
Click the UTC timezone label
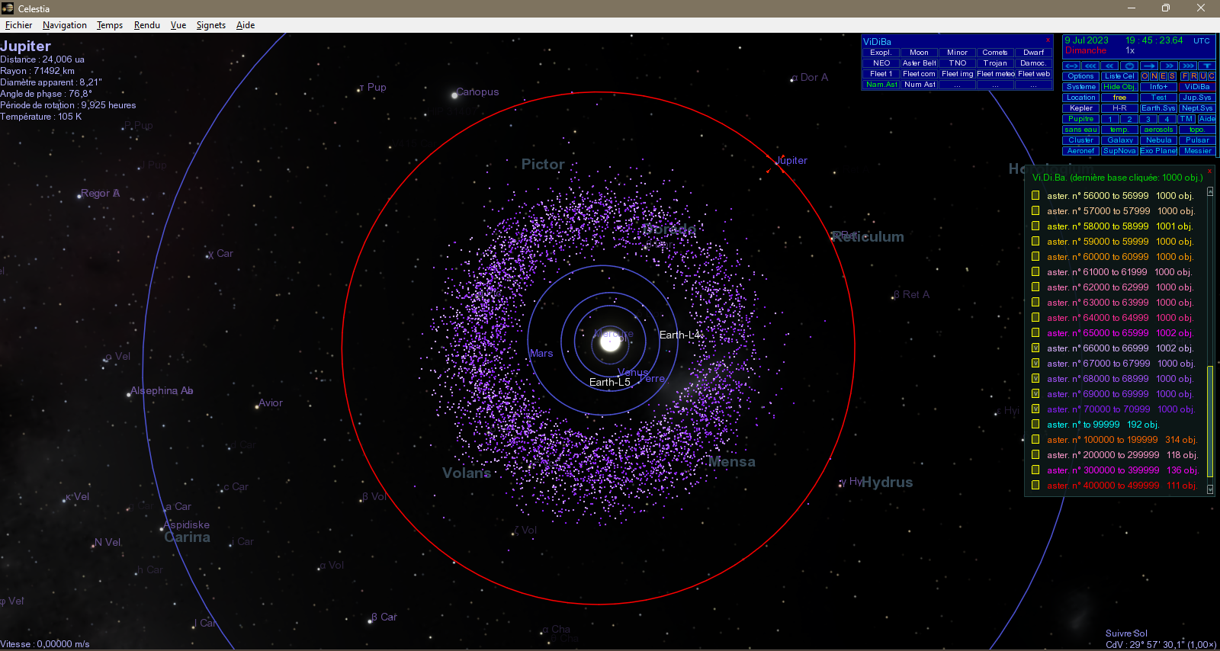pyautogui.click(x=1202, y=40)
